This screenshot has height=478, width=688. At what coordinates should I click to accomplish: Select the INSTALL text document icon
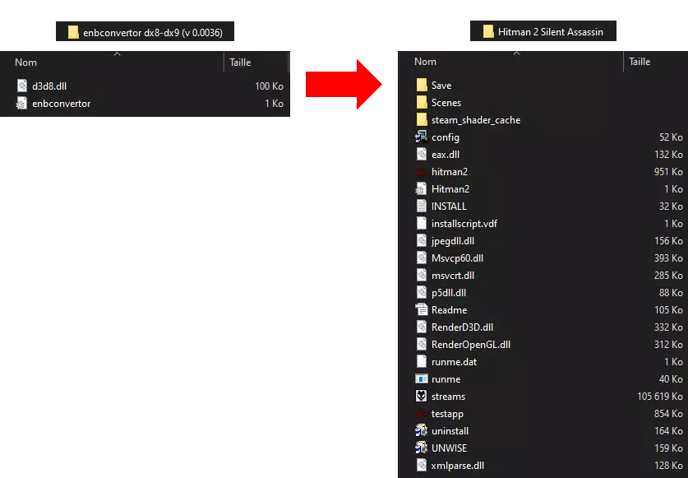tap(421, 206)
